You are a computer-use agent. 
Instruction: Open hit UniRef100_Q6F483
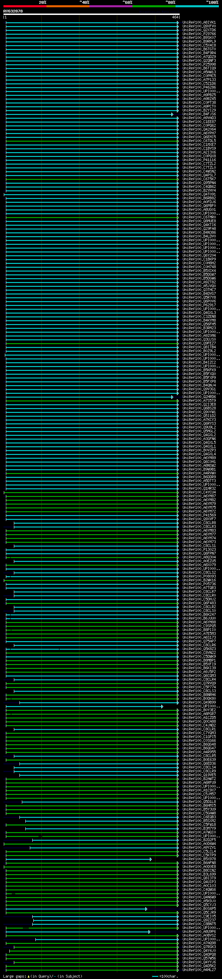click(x=199, y=603)
